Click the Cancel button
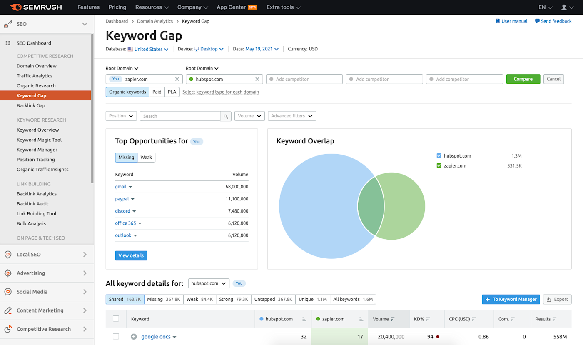Image resolution: width=583 pixels, height=345 pixels. (553, 79)
